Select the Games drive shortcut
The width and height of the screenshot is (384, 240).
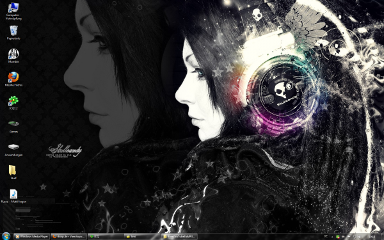[13, 126]
